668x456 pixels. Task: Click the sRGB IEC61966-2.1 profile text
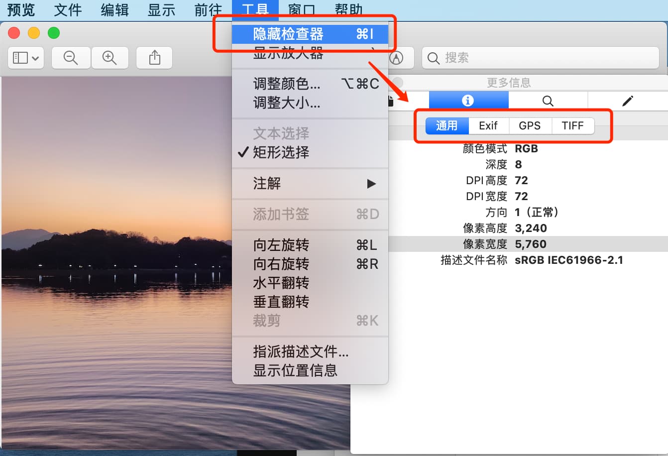tap(569, 260)
